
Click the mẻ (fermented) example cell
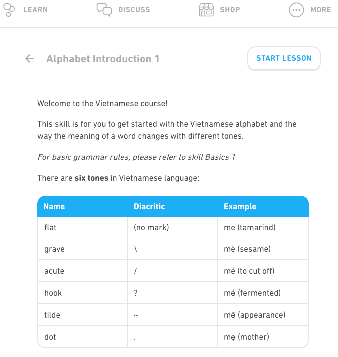(252, 293)
